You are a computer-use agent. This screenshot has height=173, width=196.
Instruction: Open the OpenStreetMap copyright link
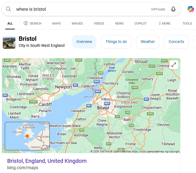pyautogui.click(x=156, y=152)
